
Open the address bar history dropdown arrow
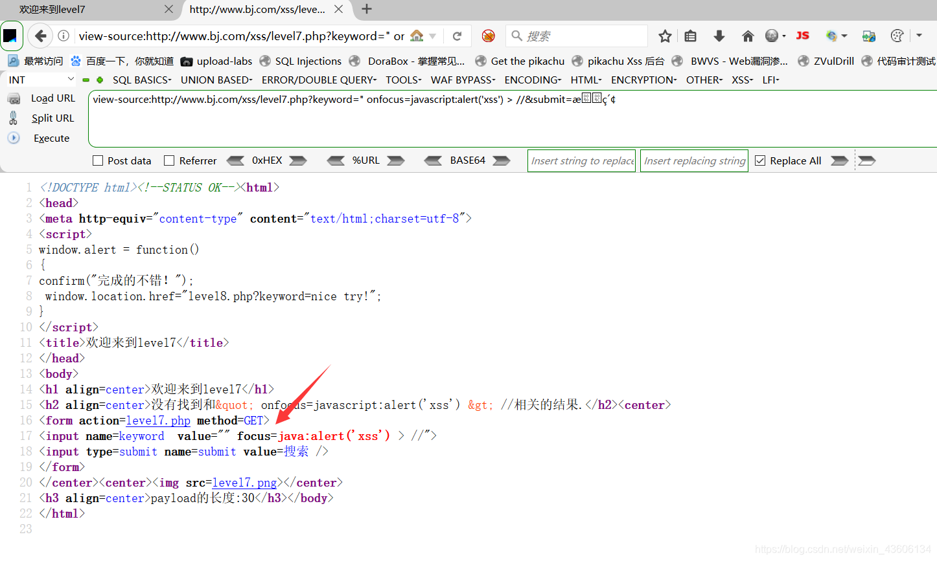pos(432,36)
